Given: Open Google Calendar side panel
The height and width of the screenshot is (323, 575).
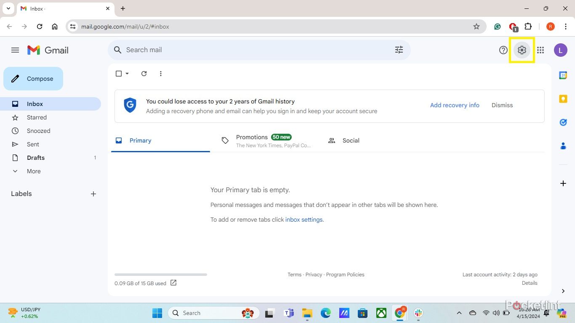Looking at the screenshot, I should point(563,75).
